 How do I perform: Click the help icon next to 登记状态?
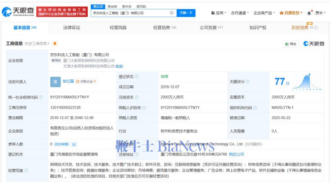click(137, 76)
